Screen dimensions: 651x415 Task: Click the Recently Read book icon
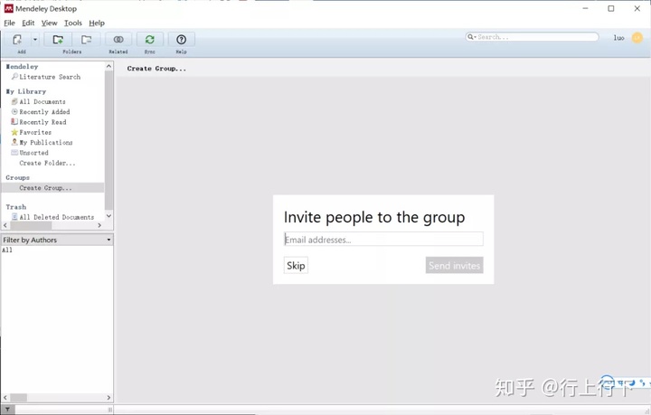click(x=14, y=121)
